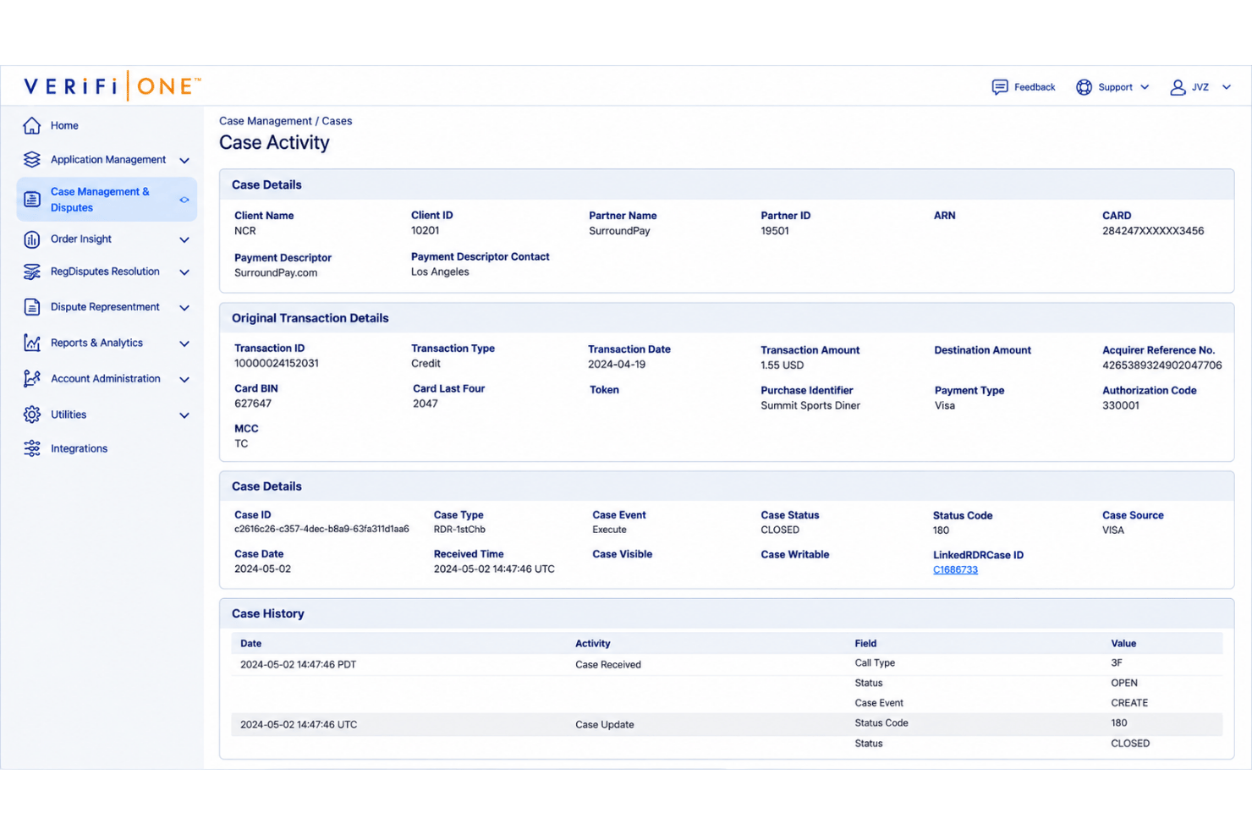Click the Value column header
Screen dimensions: 1252x835
1123,644
